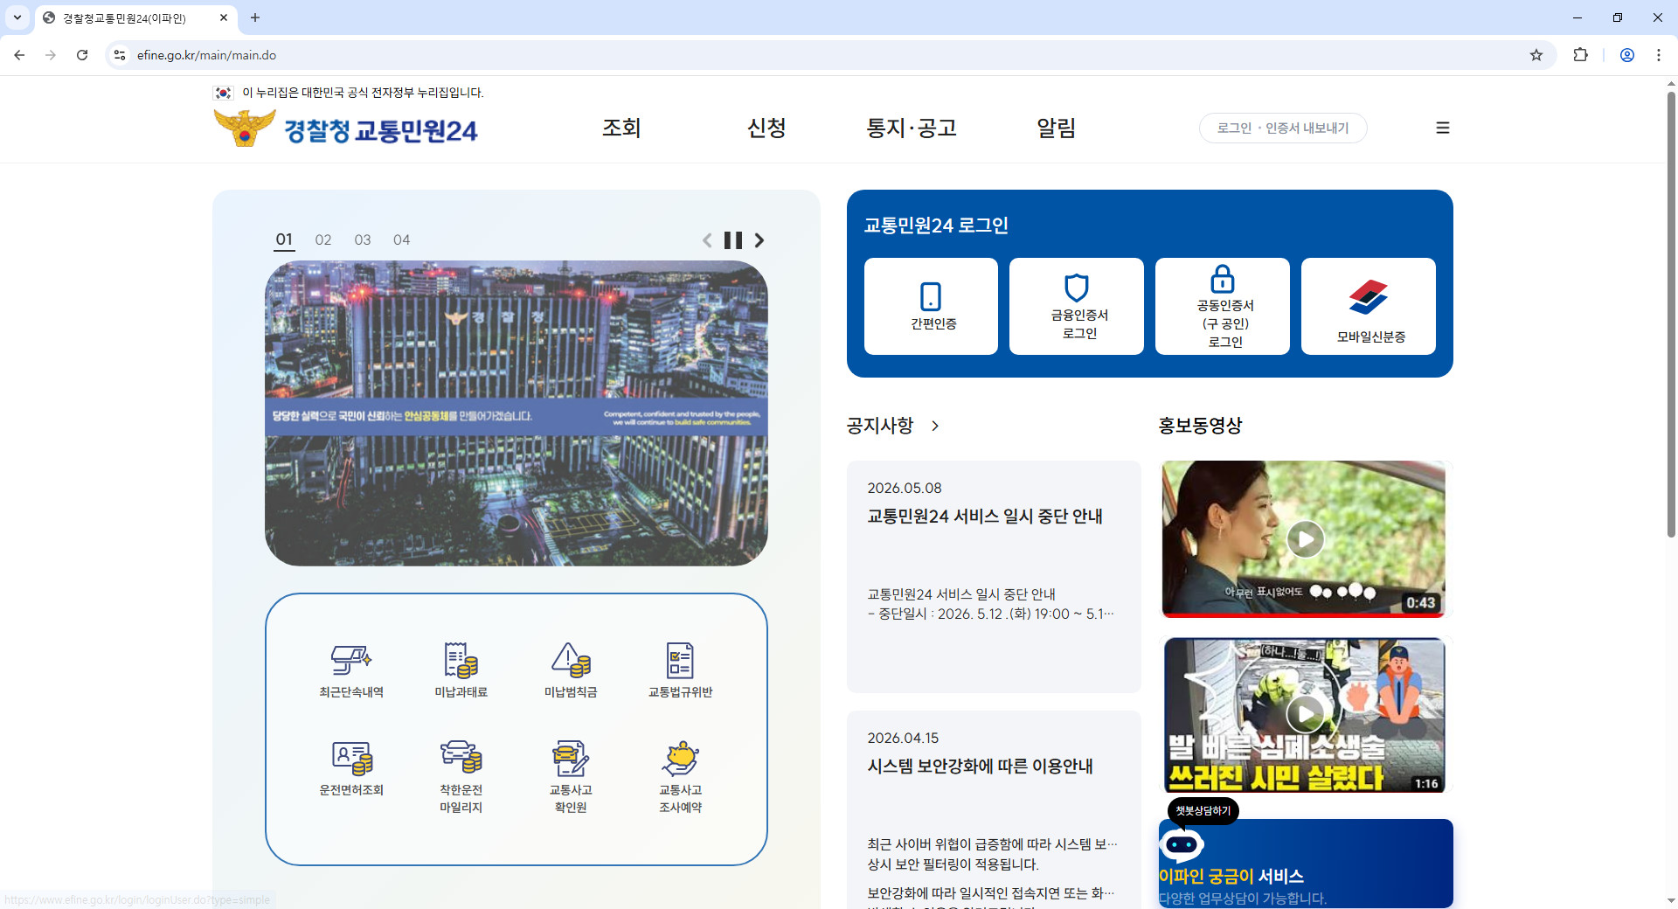Click browser forward arrow

[x=51, y=55]
